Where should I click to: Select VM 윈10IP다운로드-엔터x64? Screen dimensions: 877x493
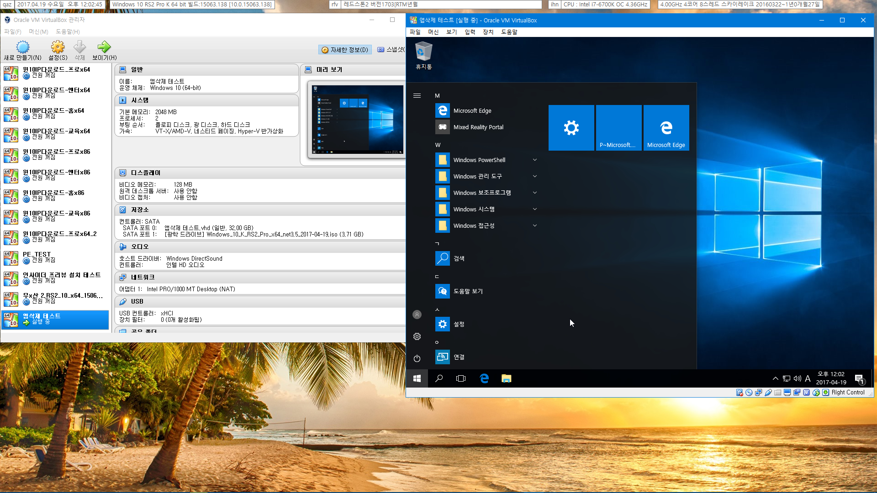(55, 94)
